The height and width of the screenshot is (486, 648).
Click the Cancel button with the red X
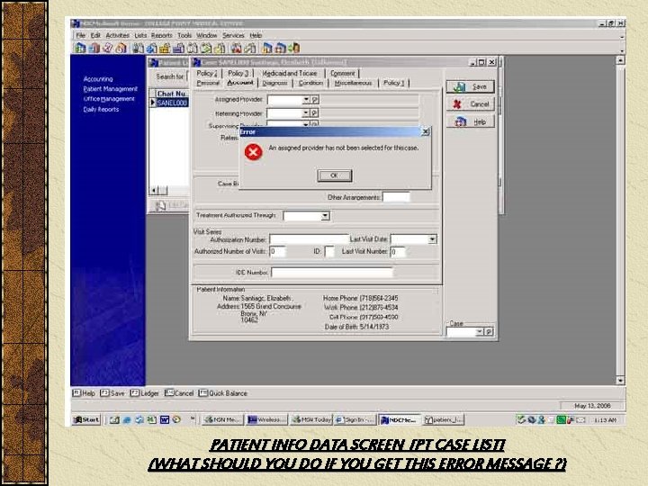471,104
